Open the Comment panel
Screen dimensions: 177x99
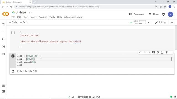136,14
